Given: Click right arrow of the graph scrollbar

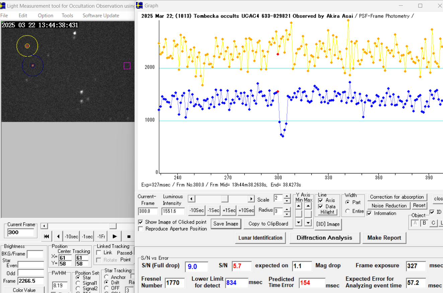Looking at the screenshot, I should pos(251,199).
